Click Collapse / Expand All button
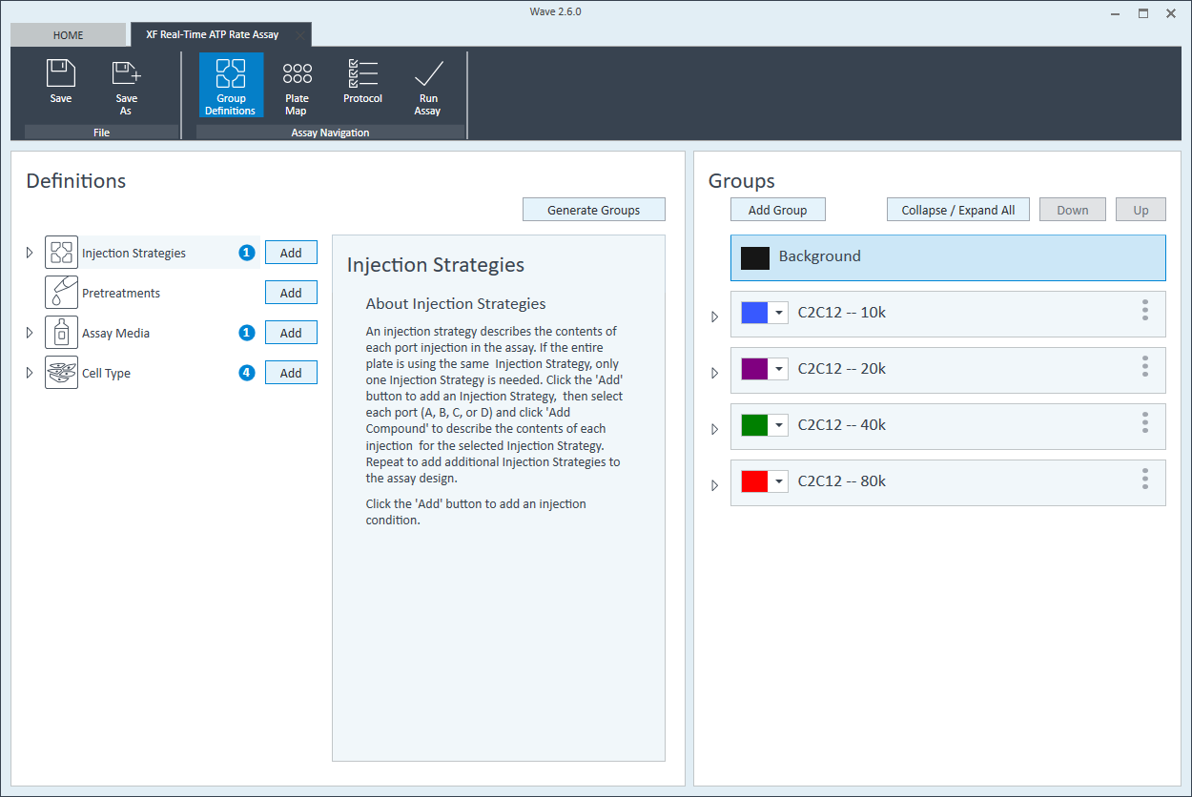Viewport: 1192px width, 797px height. tap(957, 210)
